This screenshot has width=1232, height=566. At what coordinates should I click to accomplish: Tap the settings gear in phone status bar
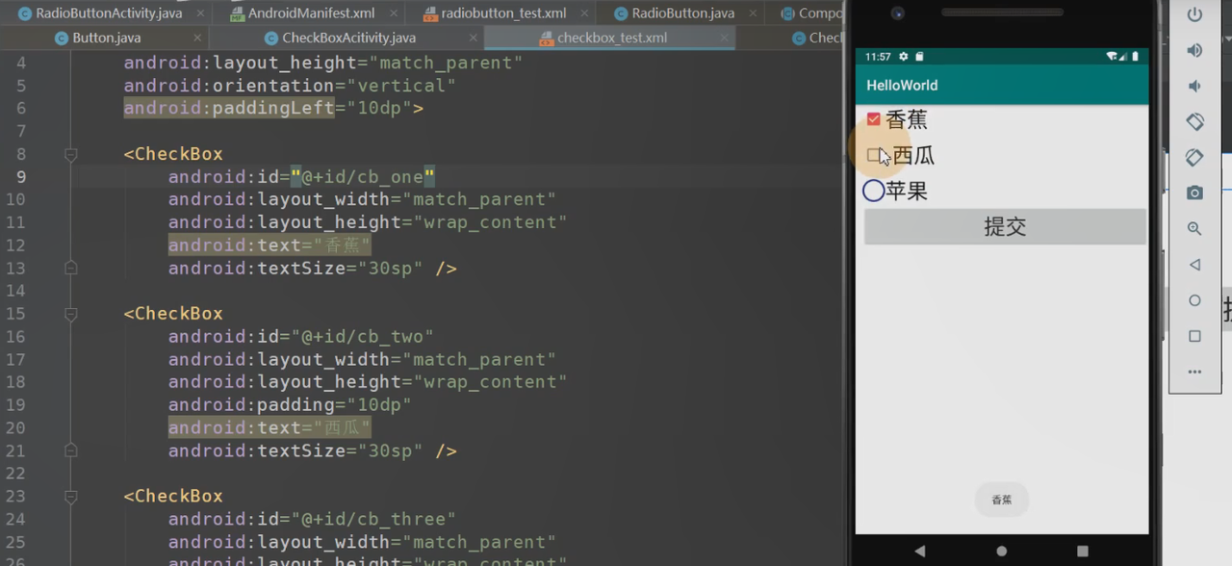click(x=903, y=57)
